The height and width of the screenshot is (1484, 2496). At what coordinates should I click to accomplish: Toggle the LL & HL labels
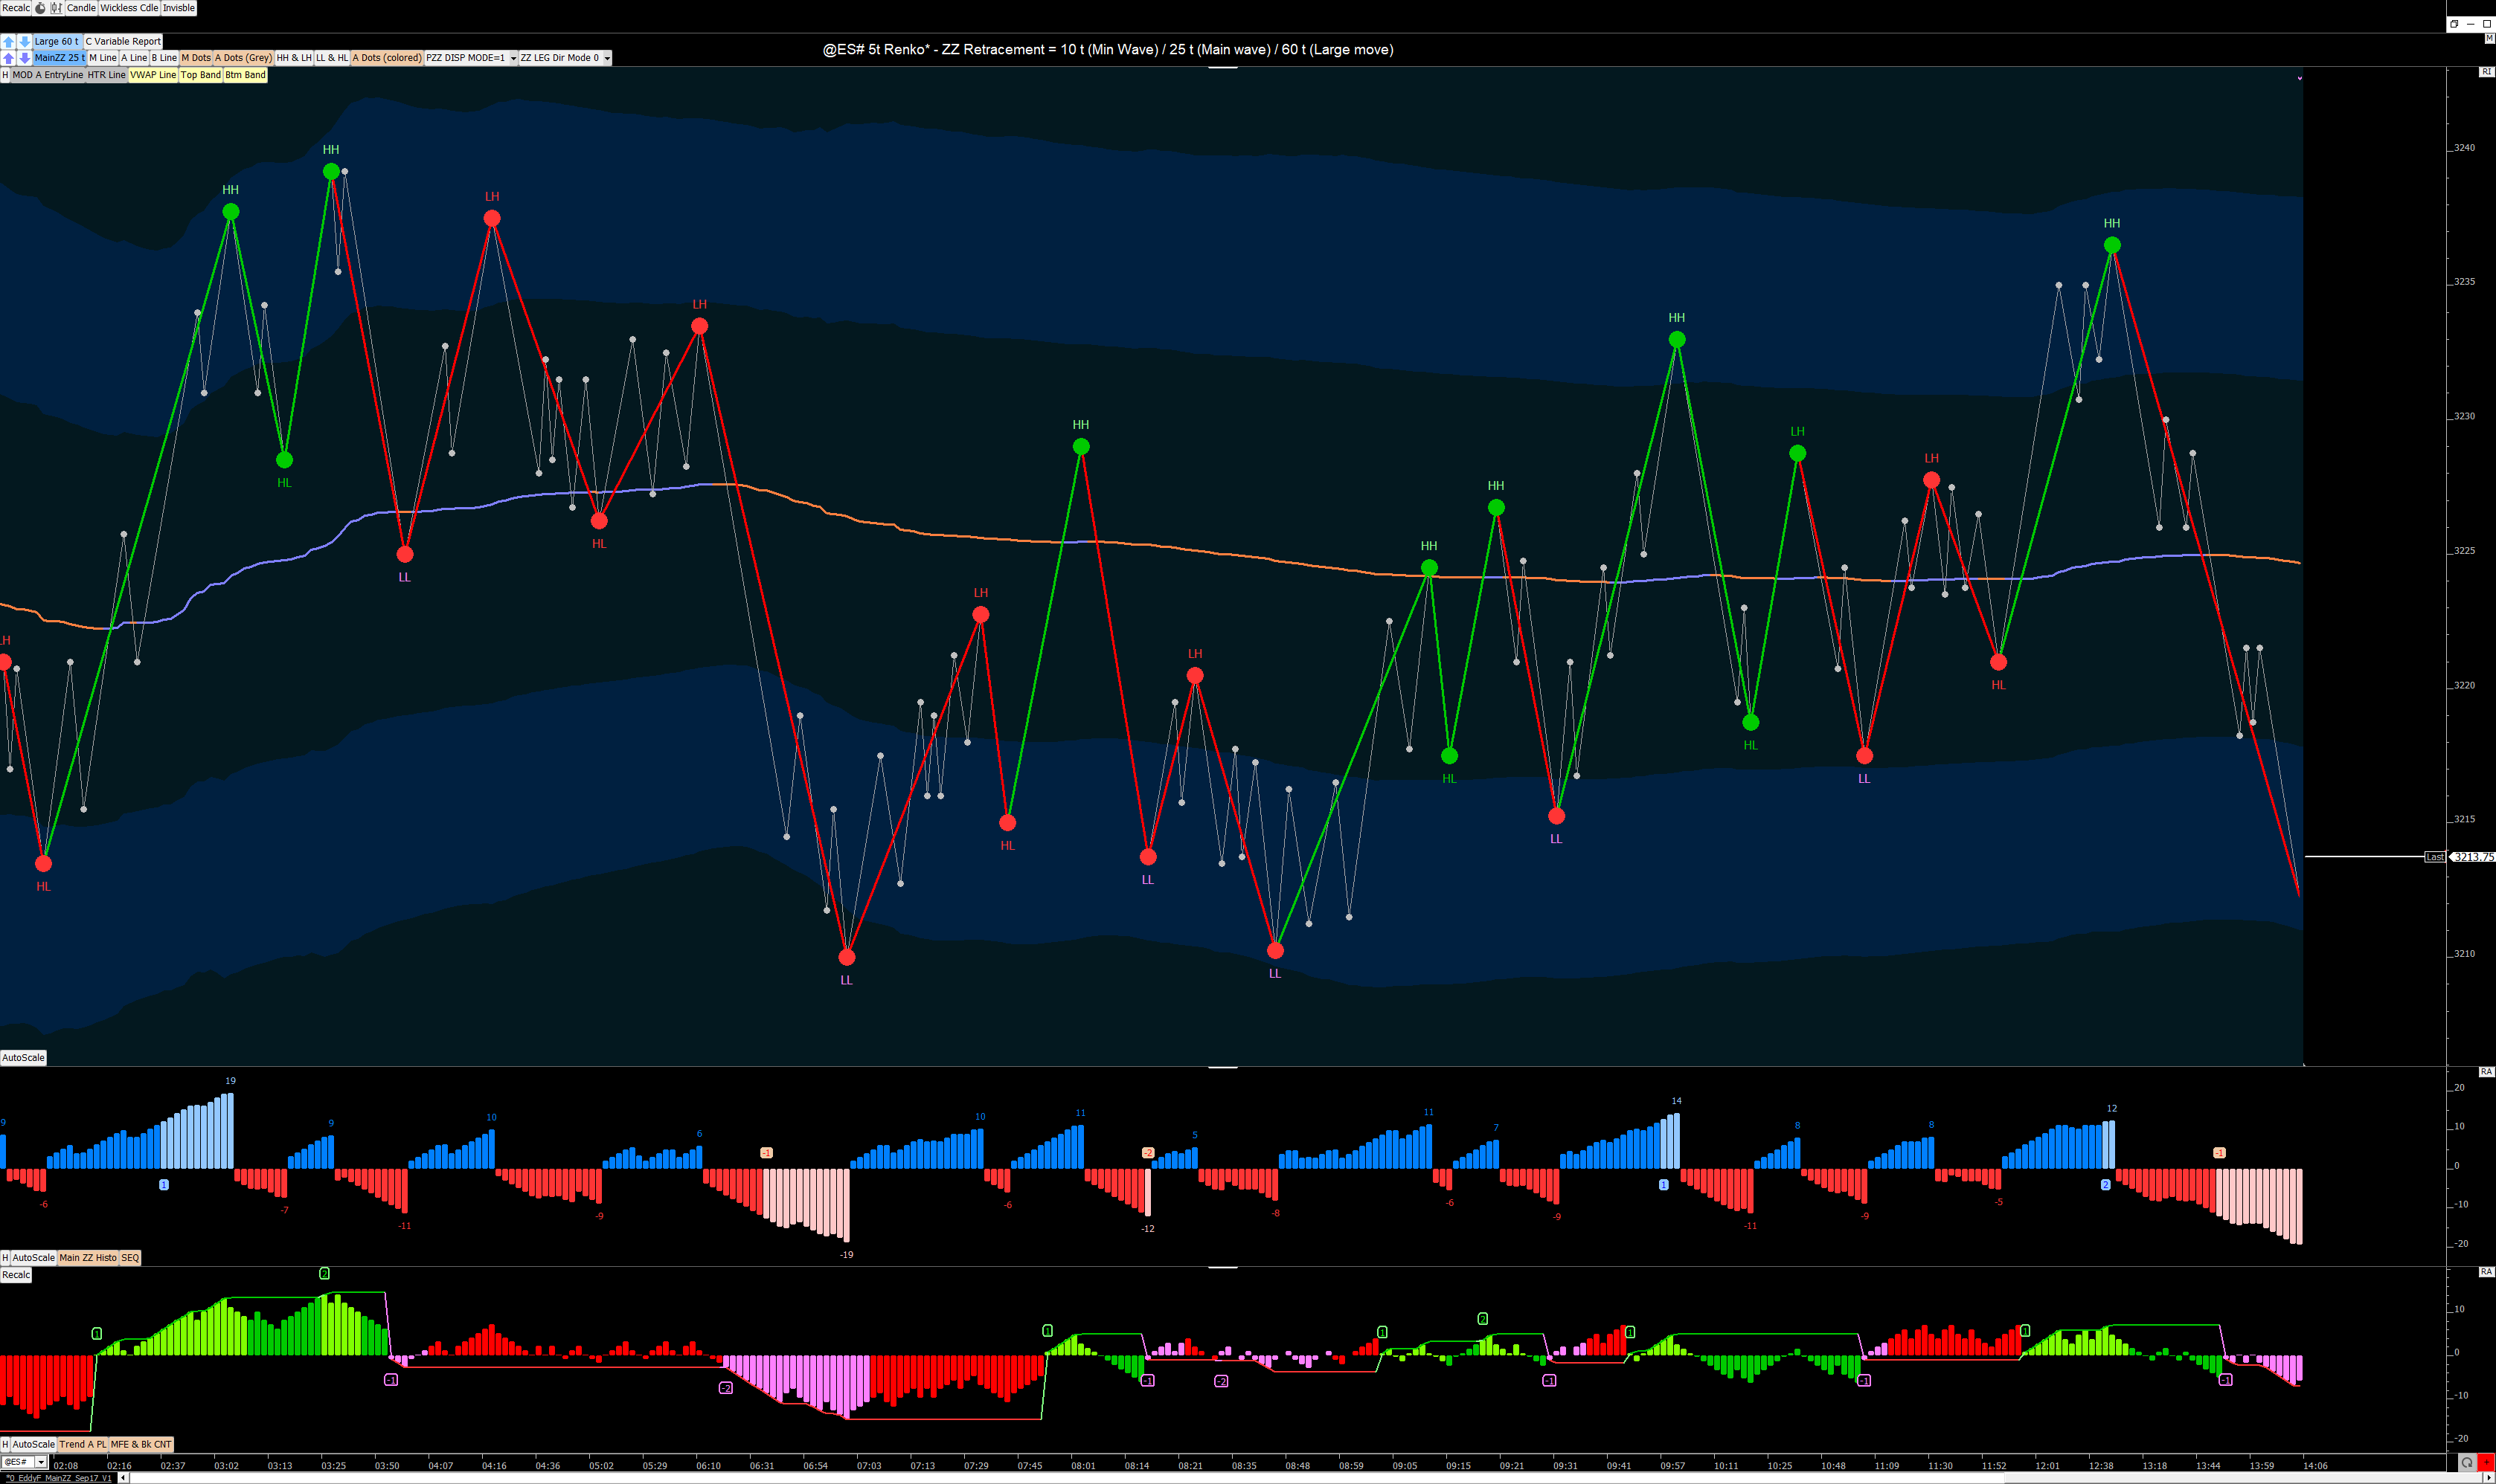(332, 58)
